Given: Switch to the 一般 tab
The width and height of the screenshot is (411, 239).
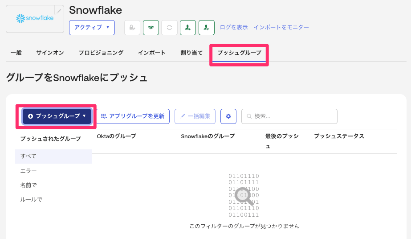Looking at the screenshot, I should 16,53.
